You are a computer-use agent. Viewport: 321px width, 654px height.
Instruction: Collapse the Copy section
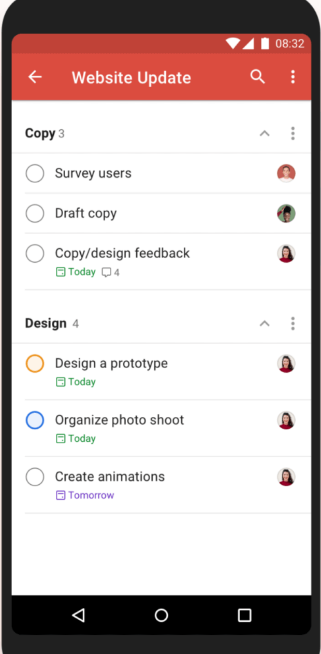click(265, 133)
